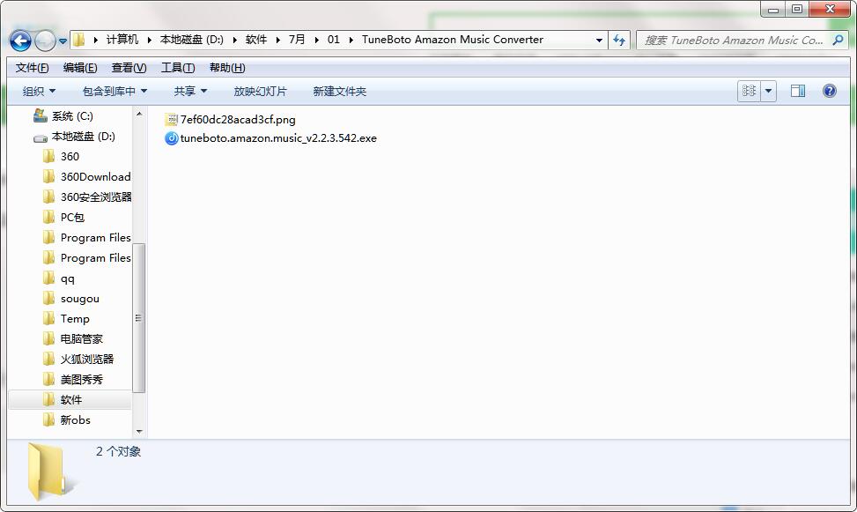Select 7月 breadcrumb in address path
This screenshot has height=512, width=857.
tap(297, 40)
